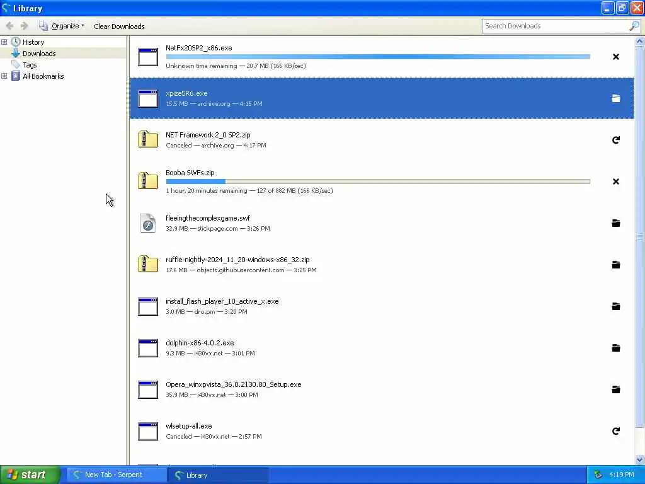Click Booba SWFs.zip archive icon

(148, 181)
